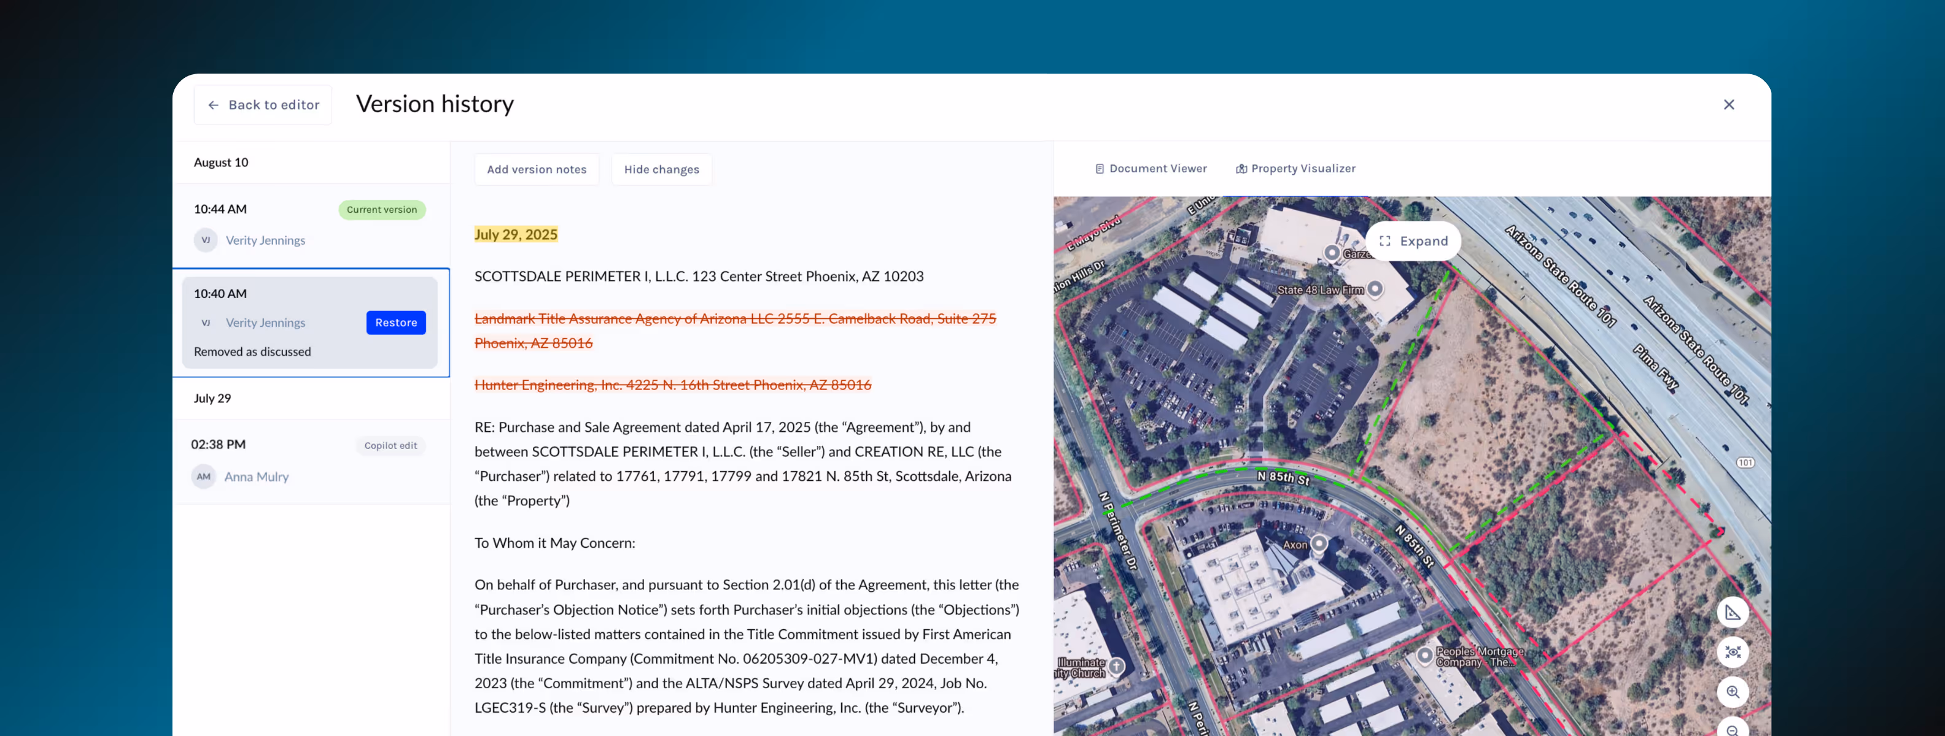This screenshot has height=736, width=1945.
Task: Click Add version notes button
Action: coord(536,170)
